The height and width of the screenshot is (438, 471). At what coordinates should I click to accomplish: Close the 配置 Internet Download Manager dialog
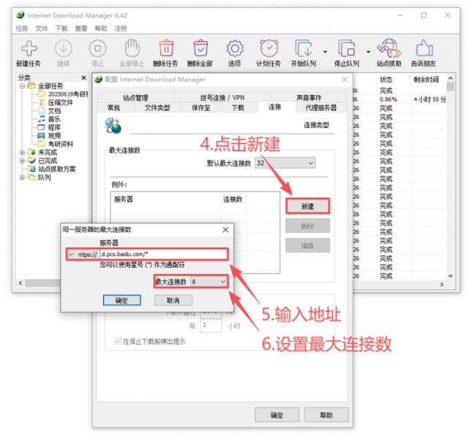345,80
